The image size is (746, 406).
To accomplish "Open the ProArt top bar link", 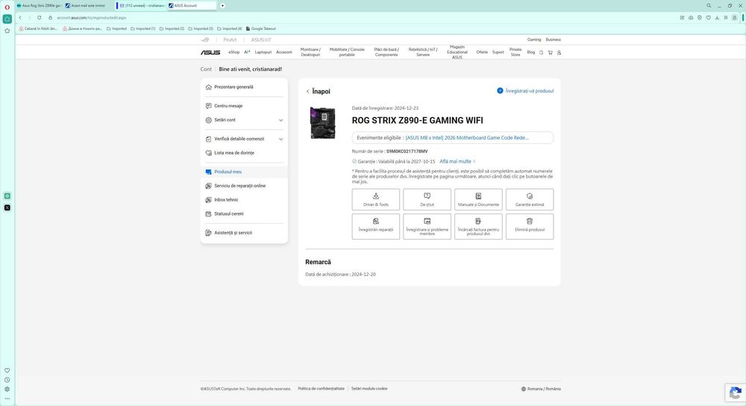I will tap(230, 40).
